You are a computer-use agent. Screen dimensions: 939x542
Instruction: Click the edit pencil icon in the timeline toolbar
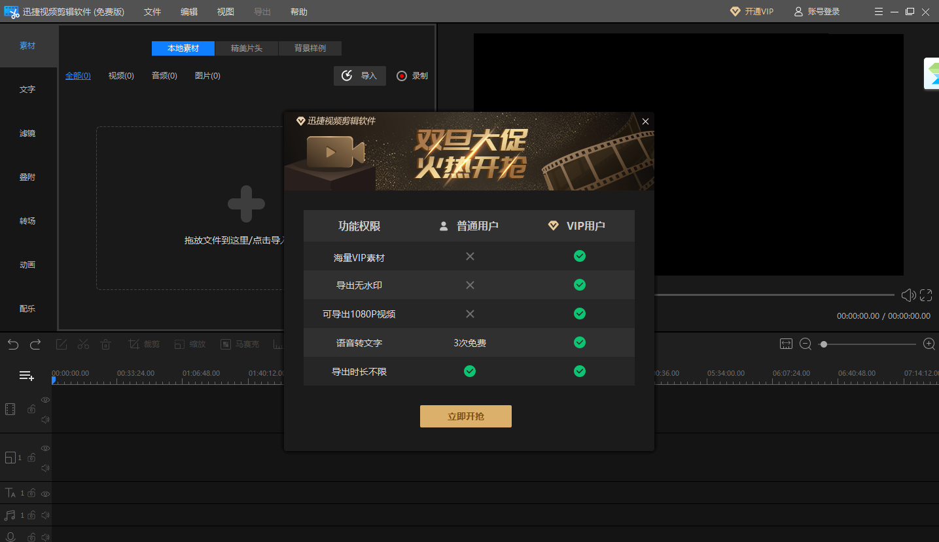(62, 344)
